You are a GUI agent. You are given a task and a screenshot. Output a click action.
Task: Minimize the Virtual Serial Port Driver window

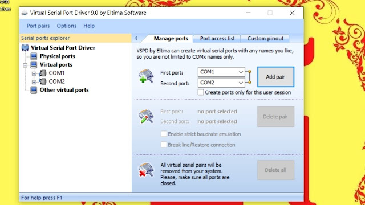point(249,13)
